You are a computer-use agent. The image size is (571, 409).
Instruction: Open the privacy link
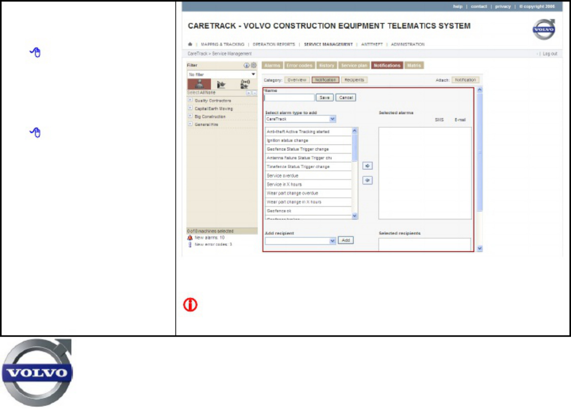[x=503, y=7]
